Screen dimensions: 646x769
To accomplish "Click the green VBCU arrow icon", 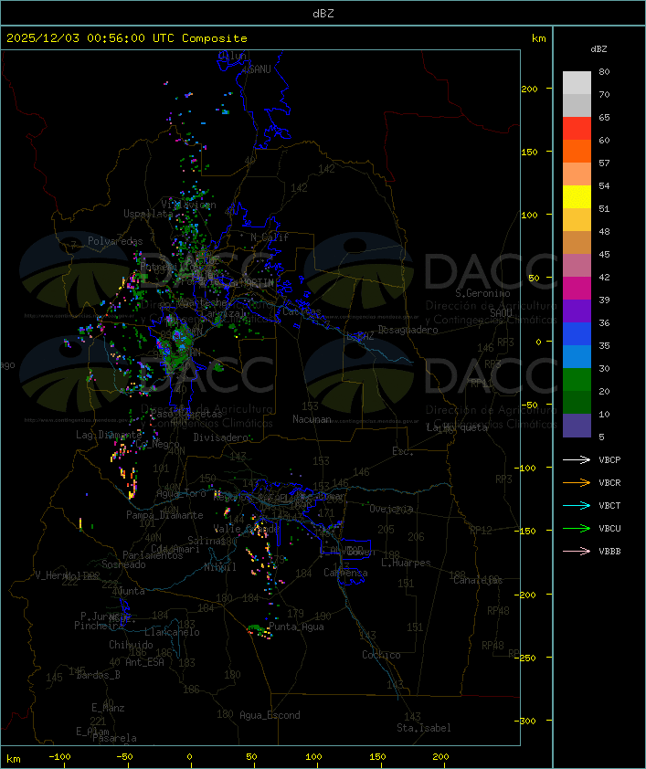I will pyautogui.click(x=577, y=528).
